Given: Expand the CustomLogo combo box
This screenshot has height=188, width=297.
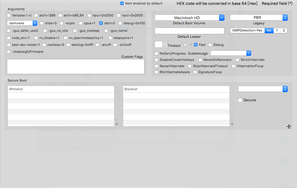Looking at the screenshot, I should [249, 53].
